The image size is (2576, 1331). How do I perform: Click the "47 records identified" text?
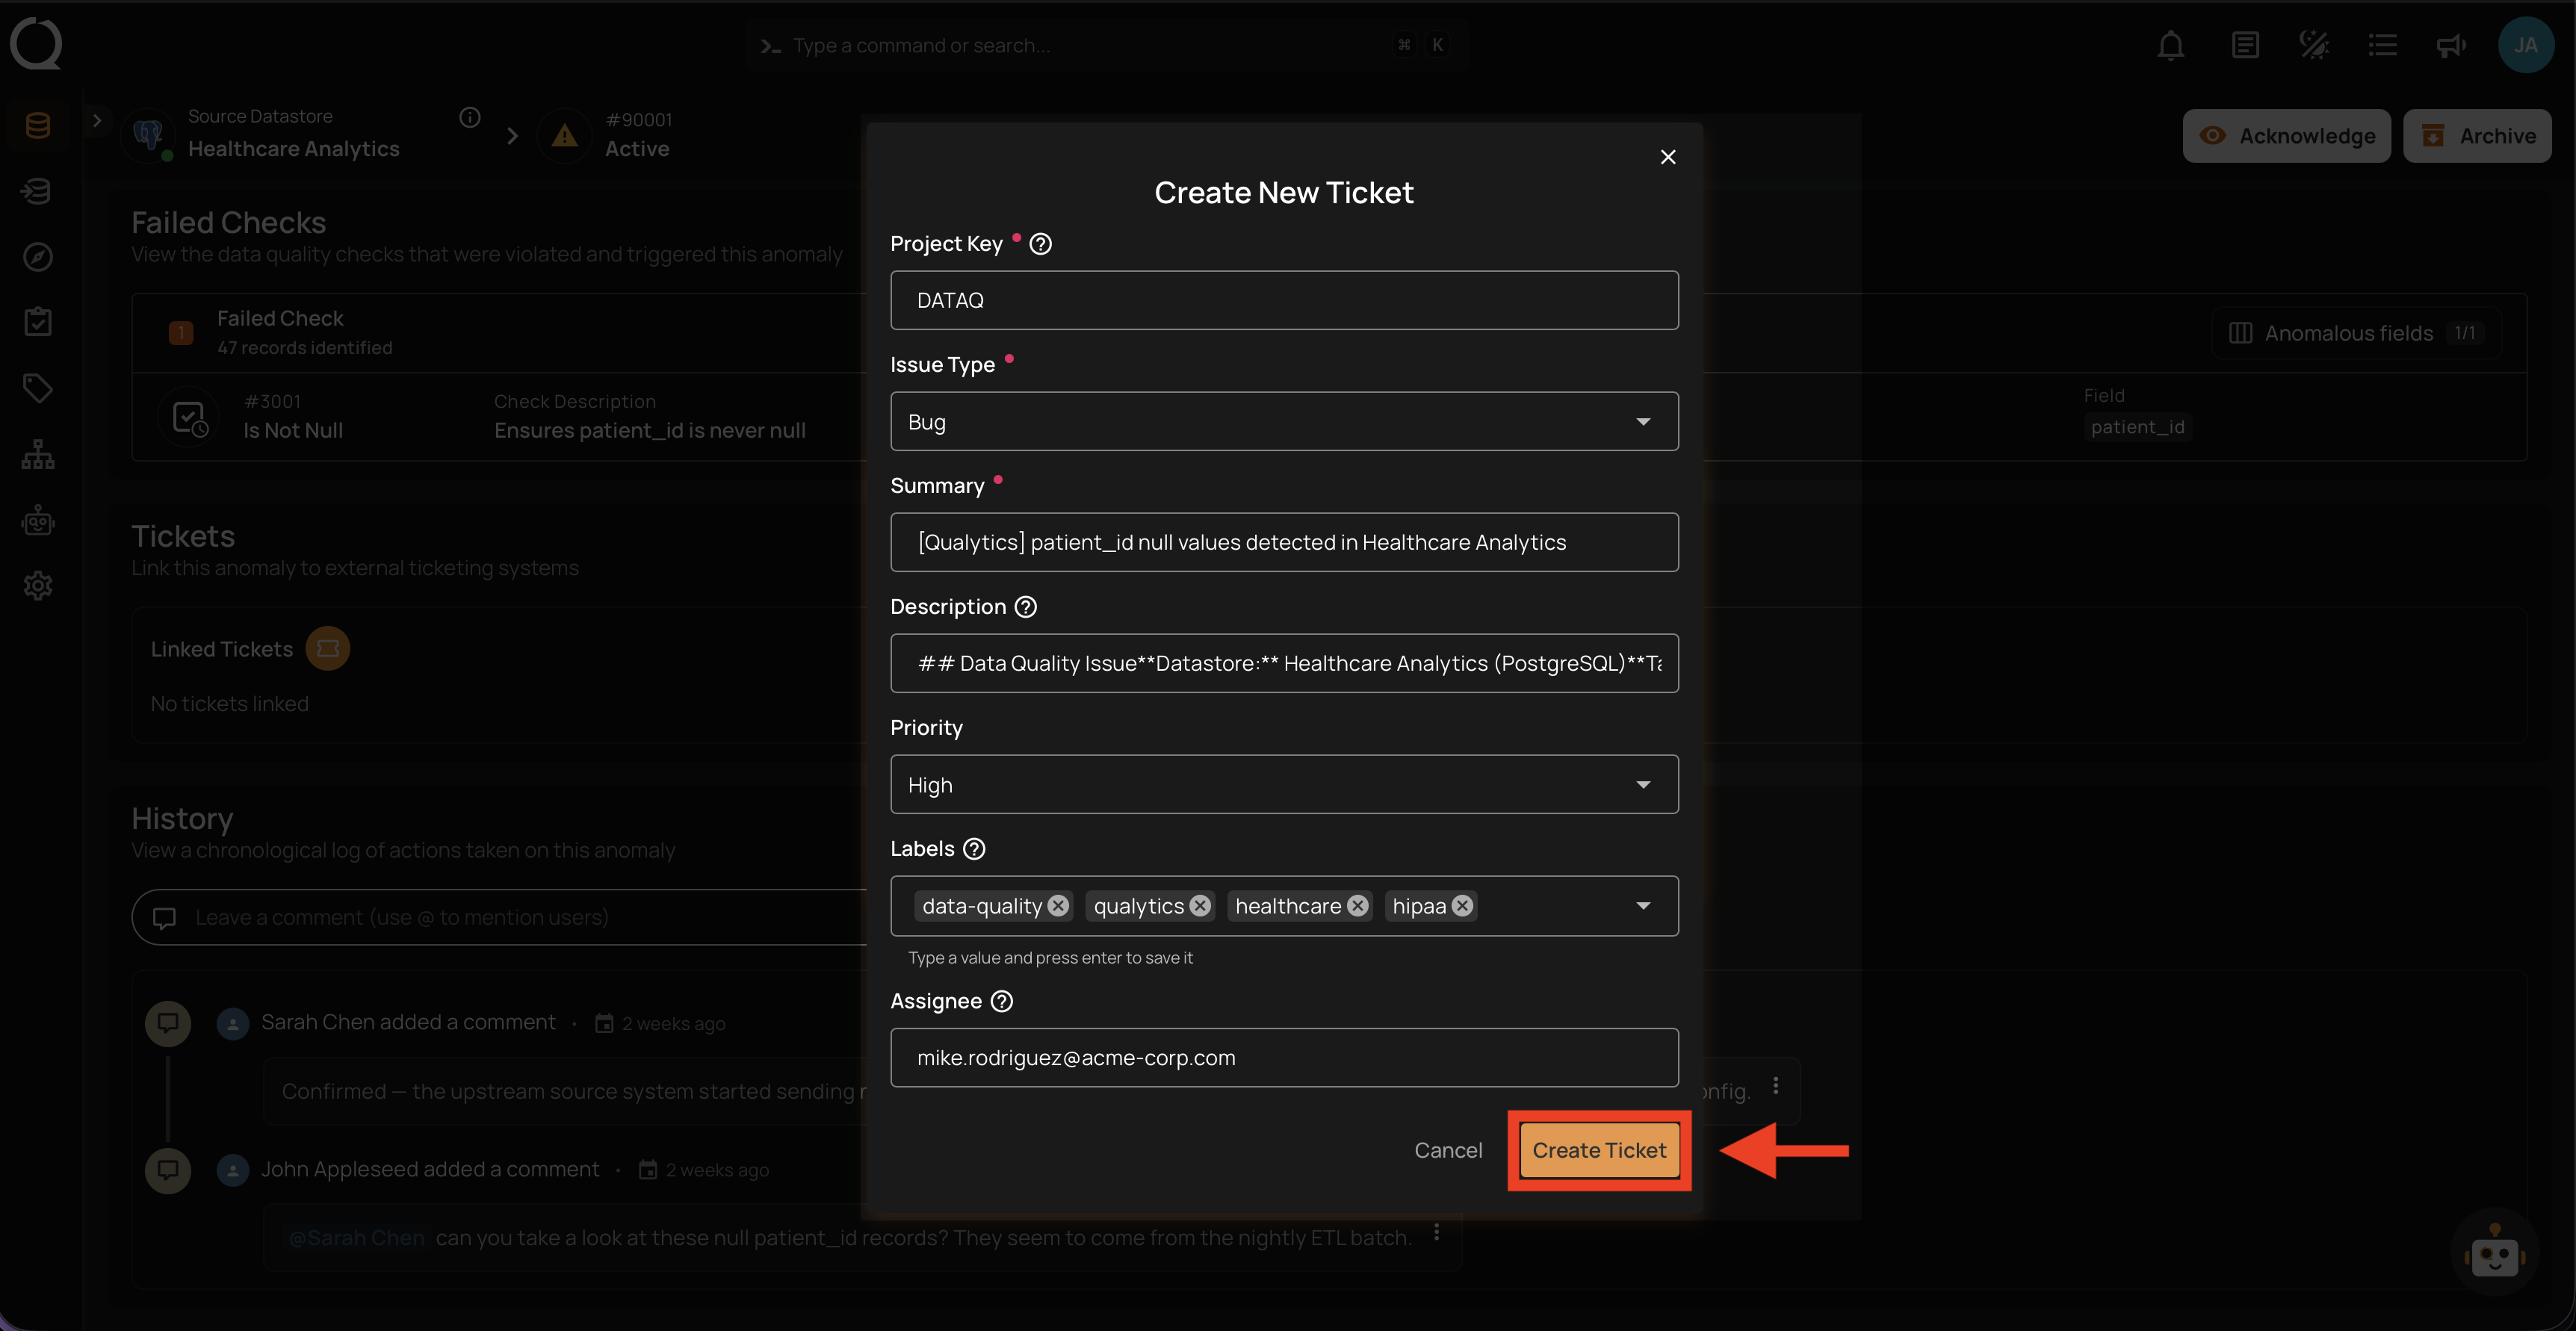pyautogui.click(x=305, y=348)
